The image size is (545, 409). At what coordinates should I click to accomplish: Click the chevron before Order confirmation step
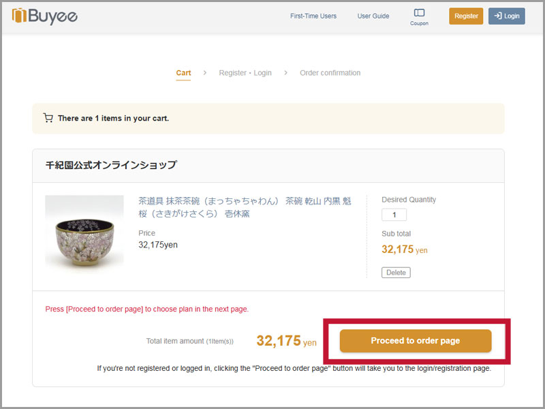click(285, 73)
